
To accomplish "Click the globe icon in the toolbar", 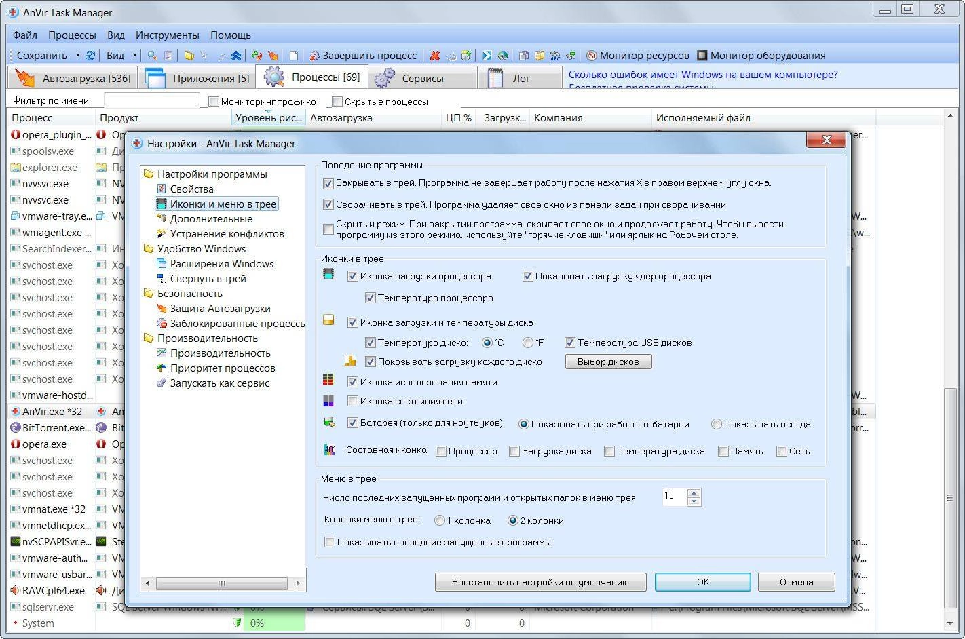I will click(x=503, y=56).
